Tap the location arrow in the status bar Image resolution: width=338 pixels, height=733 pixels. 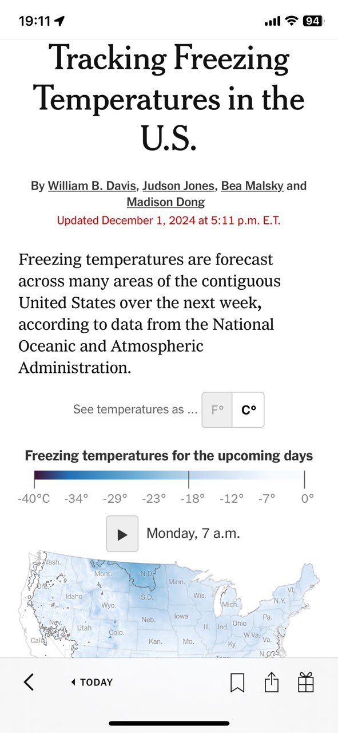[x=60, y=21]
